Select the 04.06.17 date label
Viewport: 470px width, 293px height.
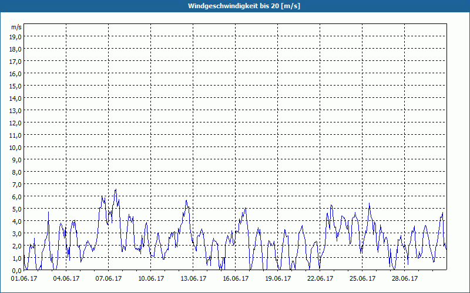(66, 279)
